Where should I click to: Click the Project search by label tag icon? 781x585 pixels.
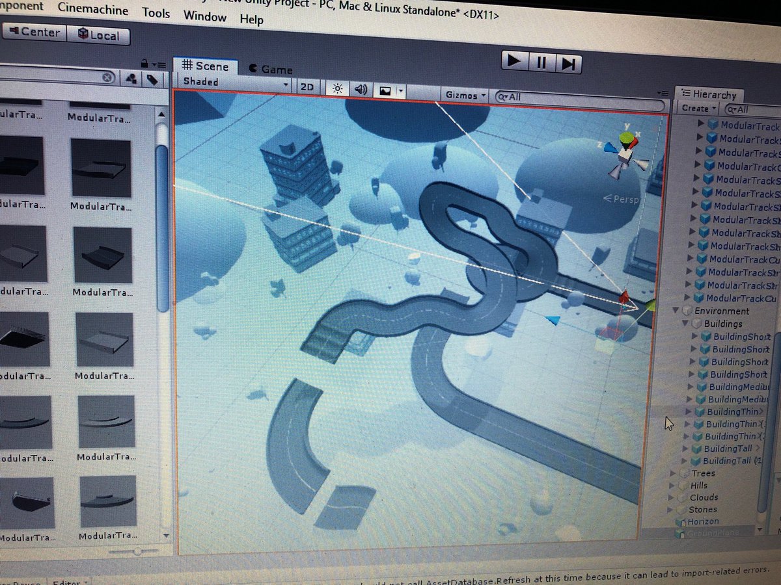point(152,79)
